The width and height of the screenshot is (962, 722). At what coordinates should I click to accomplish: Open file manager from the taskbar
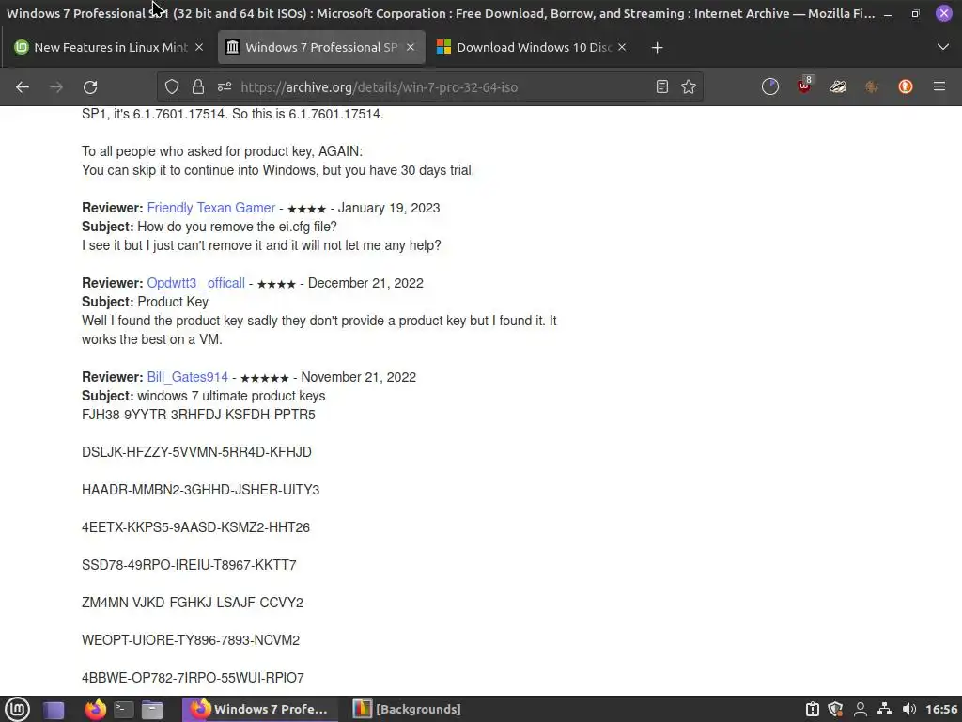[x=152, y=710]
